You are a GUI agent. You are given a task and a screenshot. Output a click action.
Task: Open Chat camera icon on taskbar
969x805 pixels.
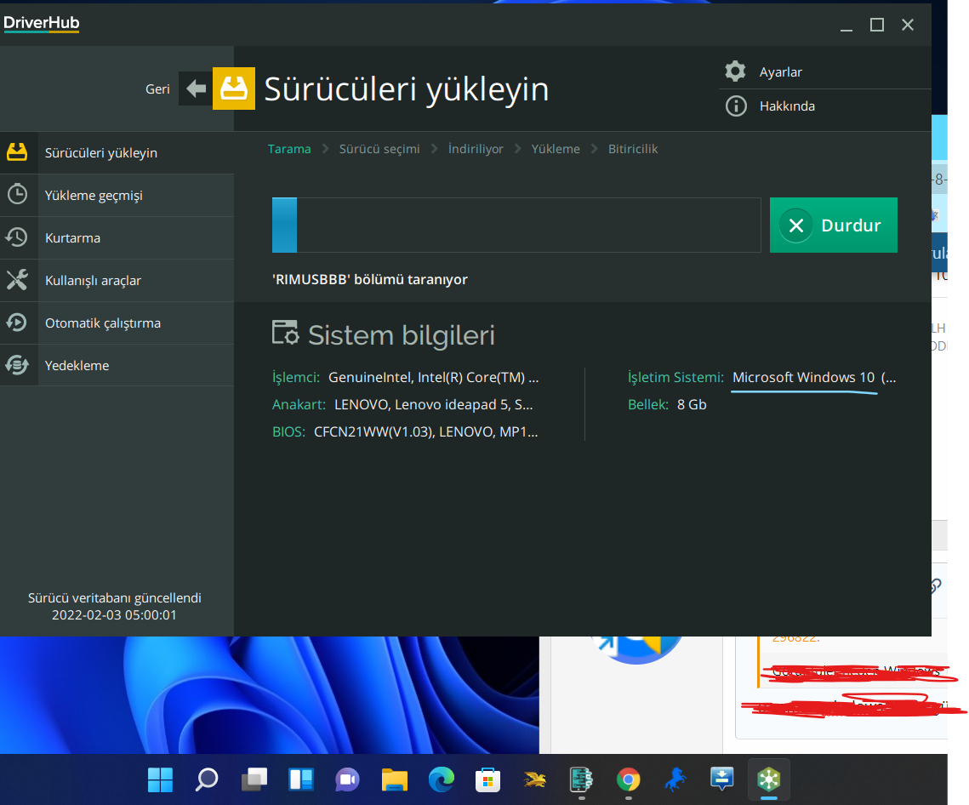click(x=347, y=779)
